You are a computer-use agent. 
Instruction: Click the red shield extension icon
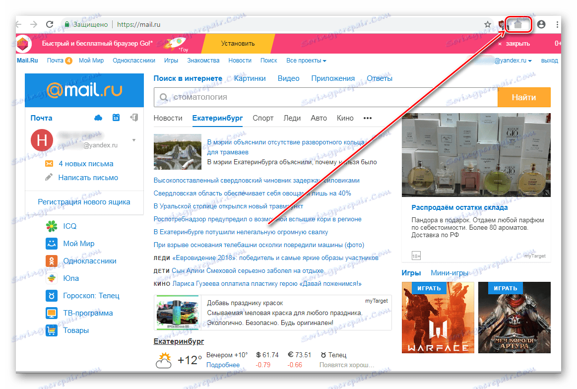[501, 25]
